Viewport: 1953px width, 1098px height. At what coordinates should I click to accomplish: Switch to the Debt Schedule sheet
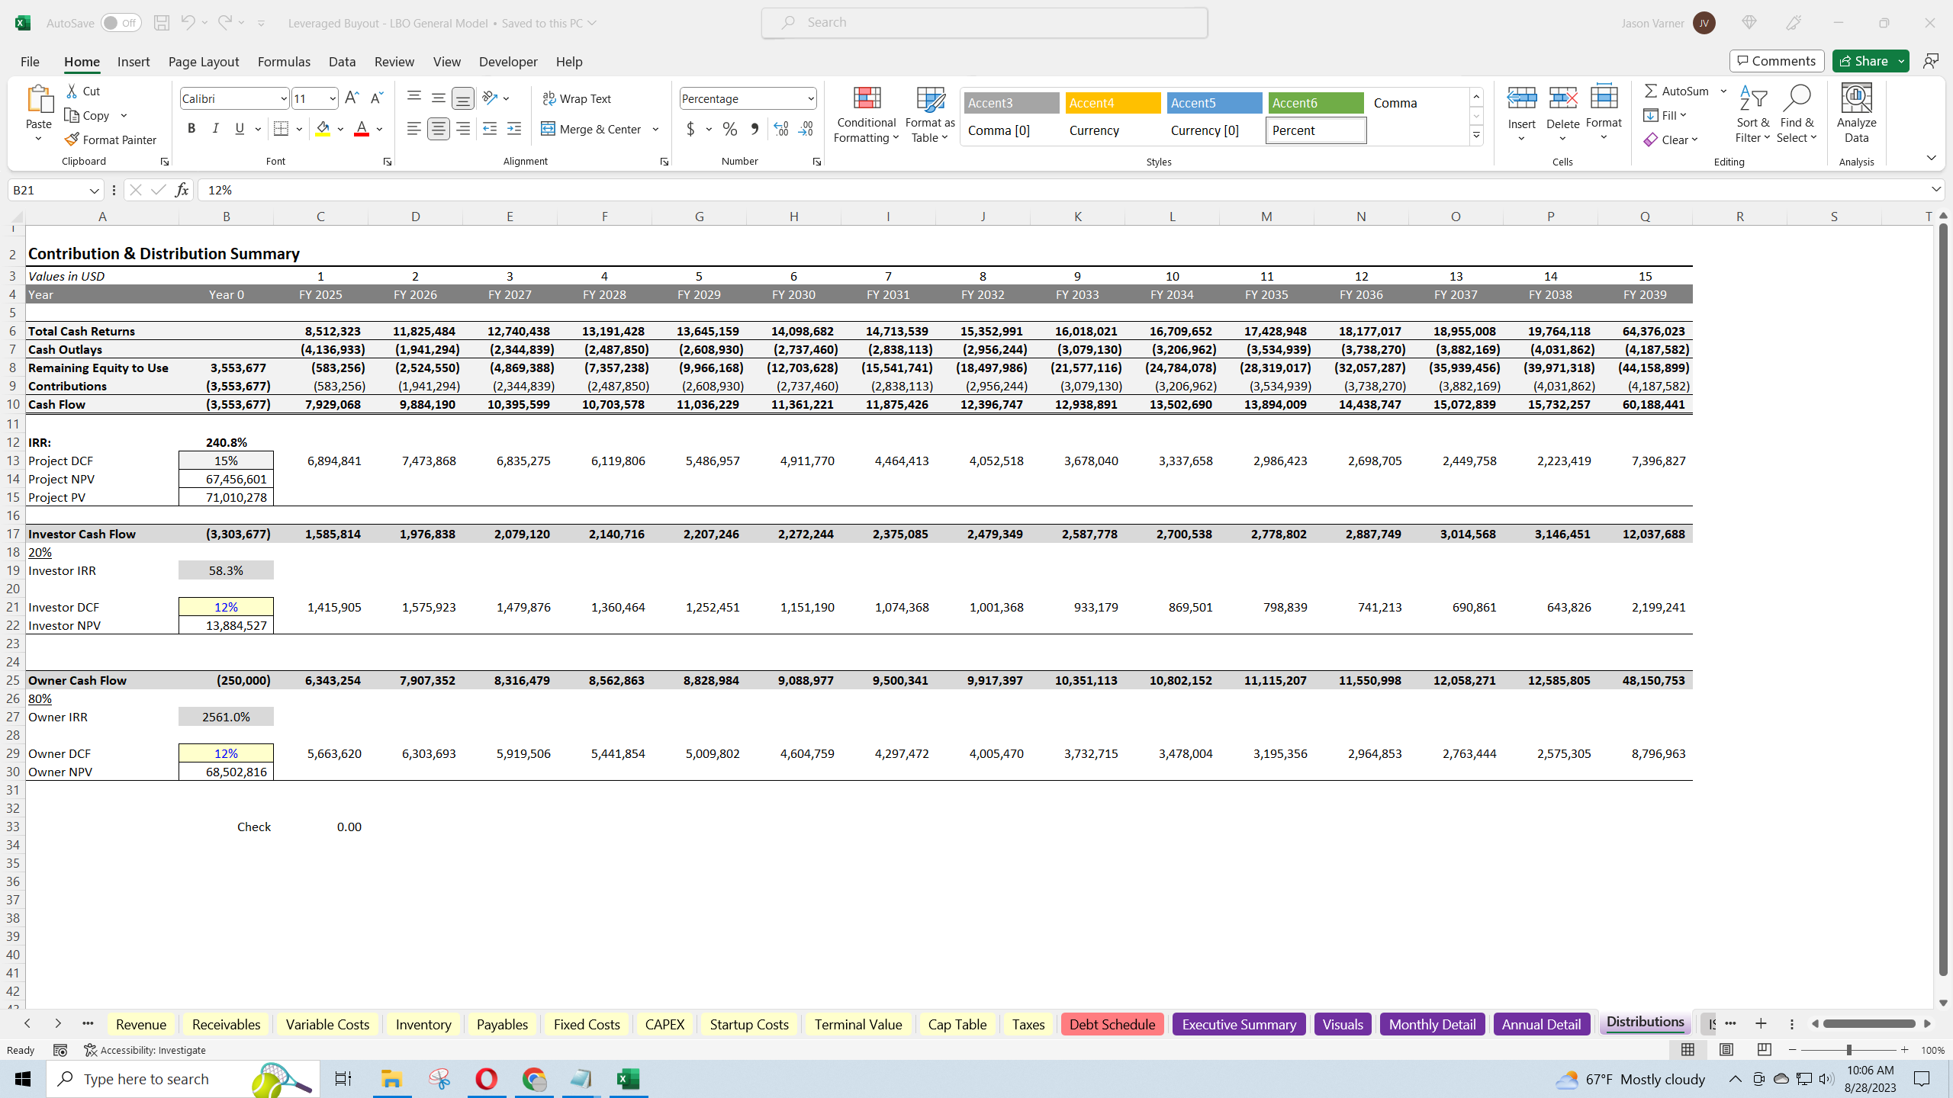tap(1112, 1024)
